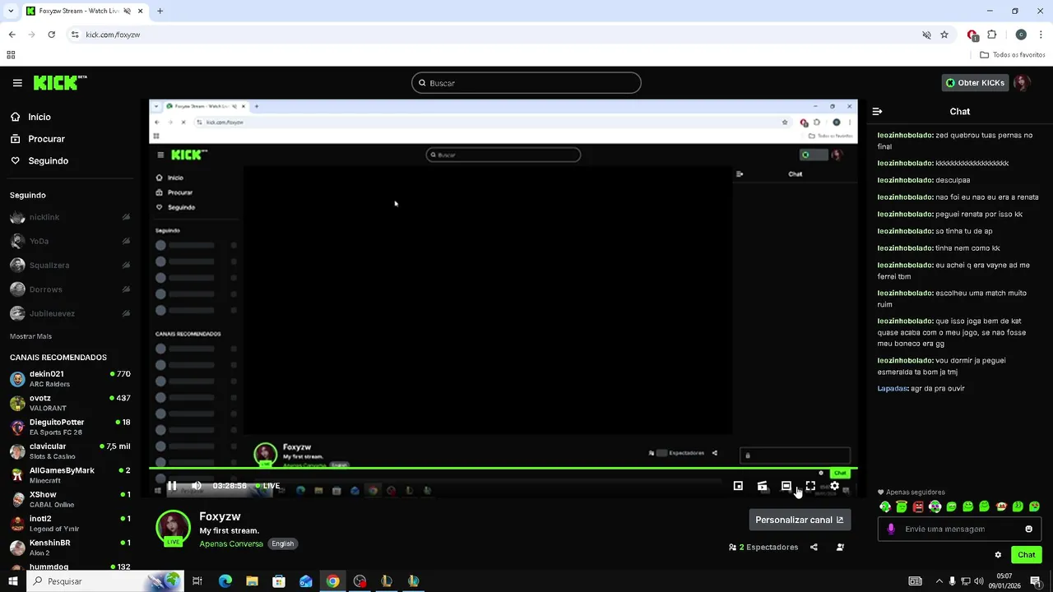
Task: Mute the stream volume speaker icon
Action: [197, 486]
